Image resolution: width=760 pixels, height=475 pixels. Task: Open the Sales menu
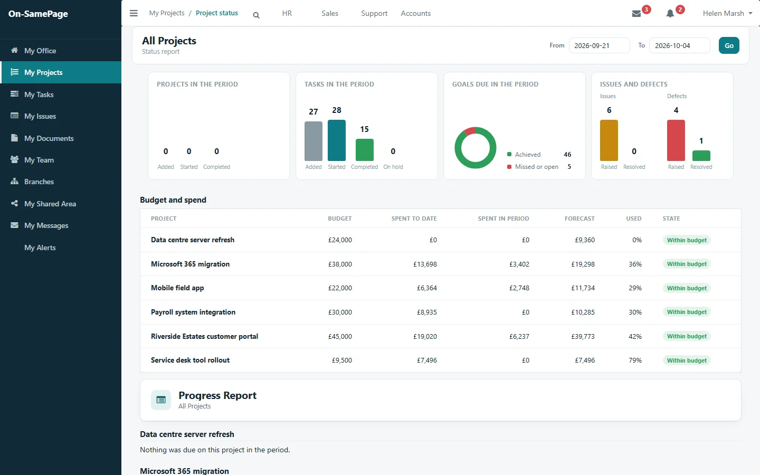point(330,13)
